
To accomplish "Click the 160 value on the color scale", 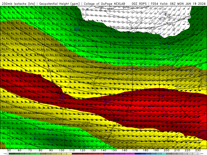I will [124, 150].
